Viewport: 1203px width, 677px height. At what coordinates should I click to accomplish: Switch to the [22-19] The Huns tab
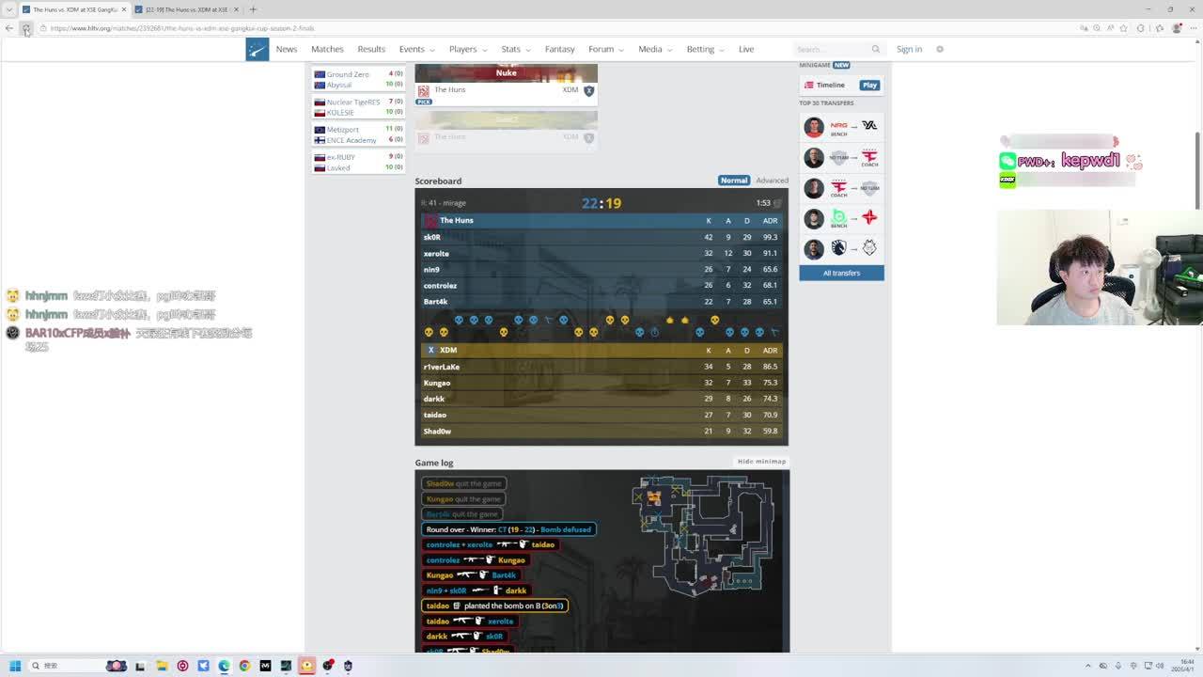tap(186, 9)
